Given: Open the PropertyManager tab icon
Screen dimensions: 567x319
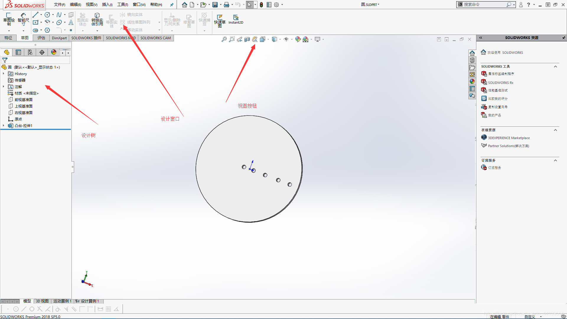Looking at the screenshot, I should click(x=18, y=53).
